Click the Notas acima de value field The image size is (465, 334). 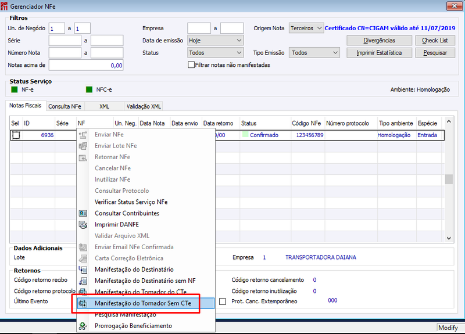(x=86, y=65)
